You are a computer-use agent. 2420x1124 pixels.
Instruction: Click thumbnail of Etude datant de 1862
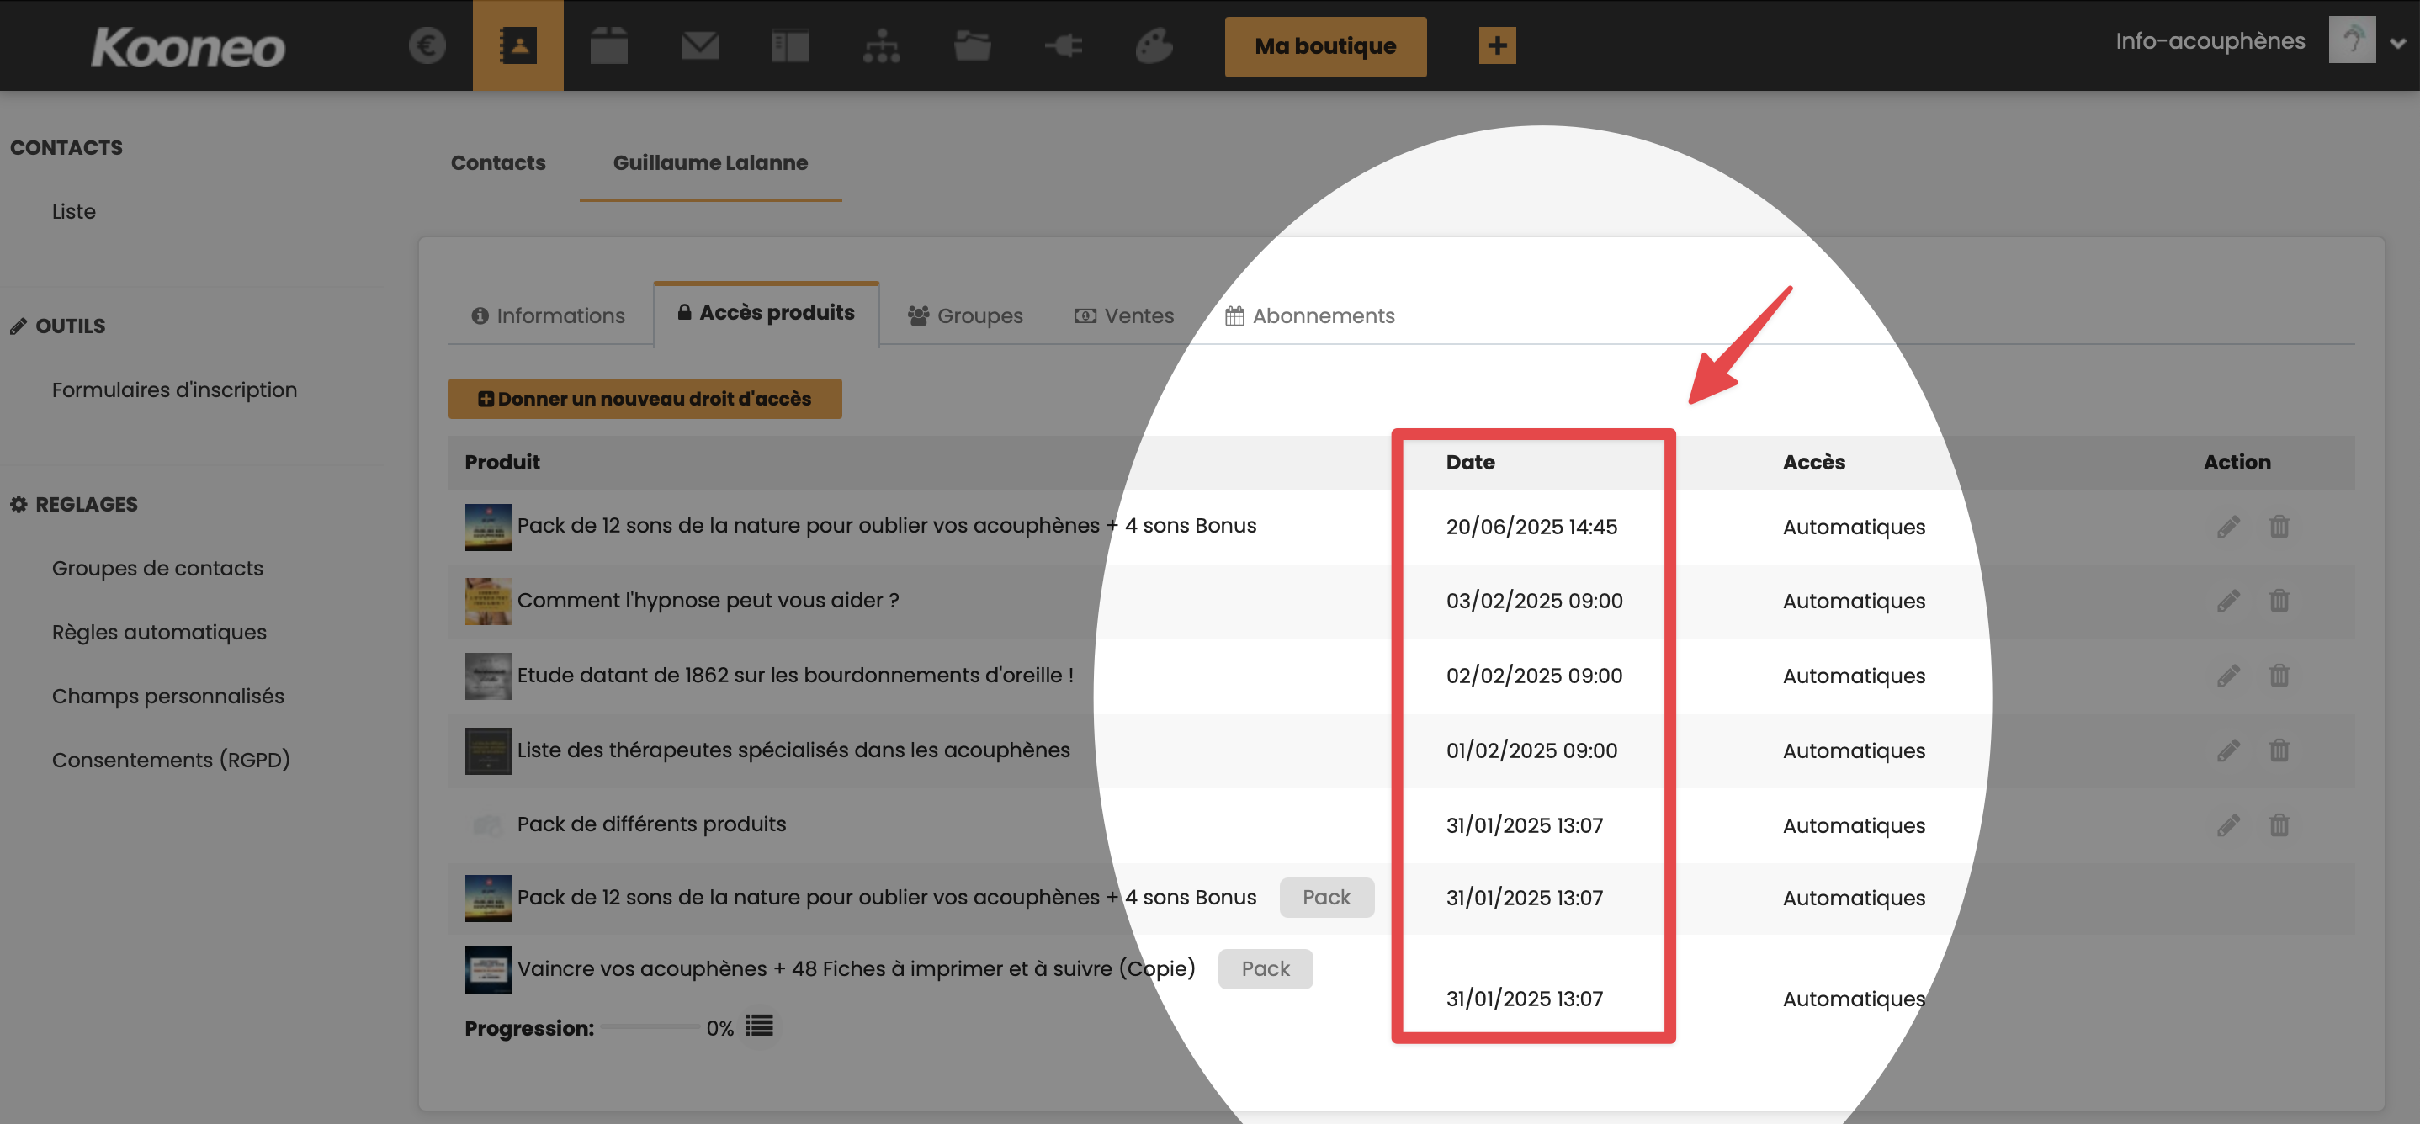click(x=489, y=676)
